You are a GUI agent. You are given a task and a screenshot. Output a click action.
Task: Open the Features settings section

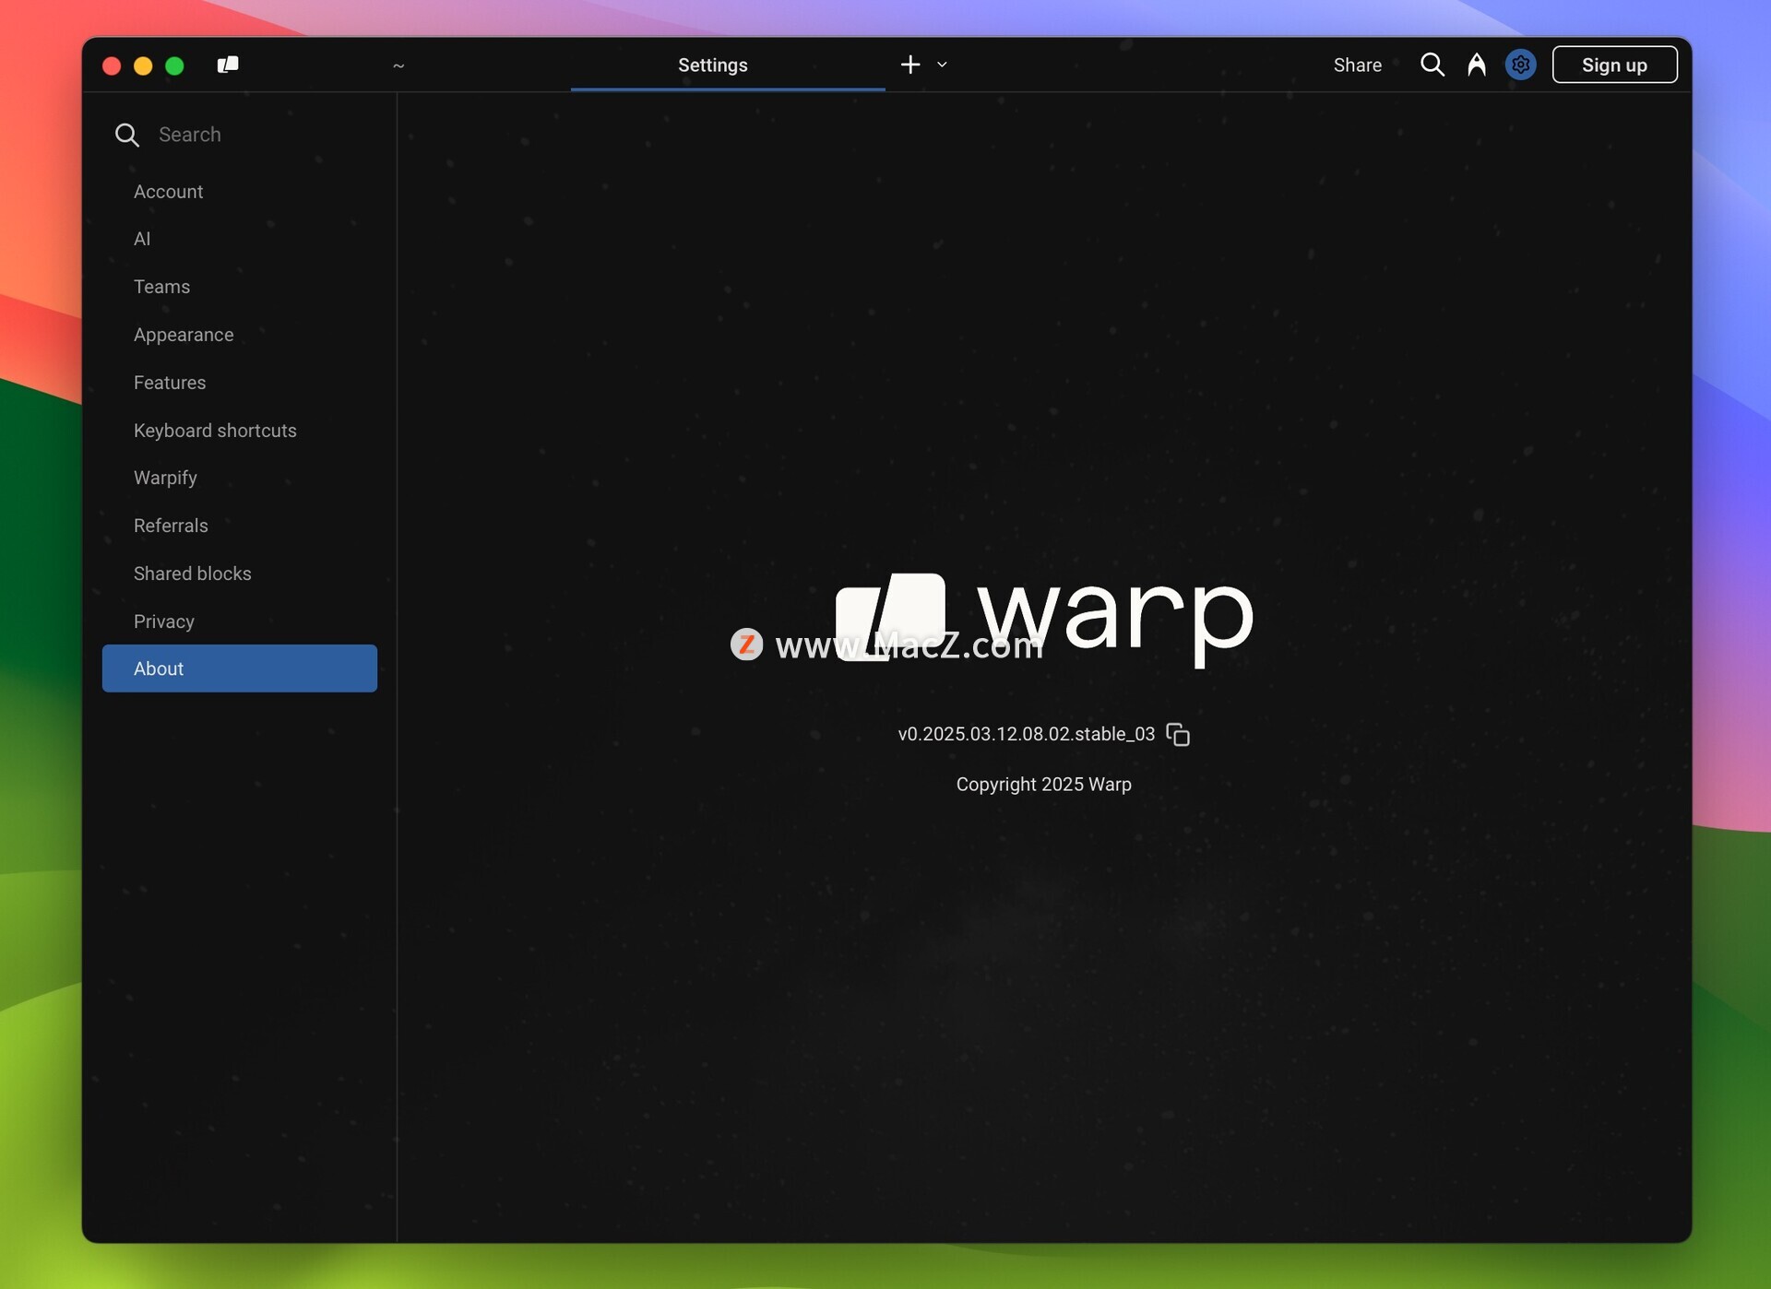(240, 383)
